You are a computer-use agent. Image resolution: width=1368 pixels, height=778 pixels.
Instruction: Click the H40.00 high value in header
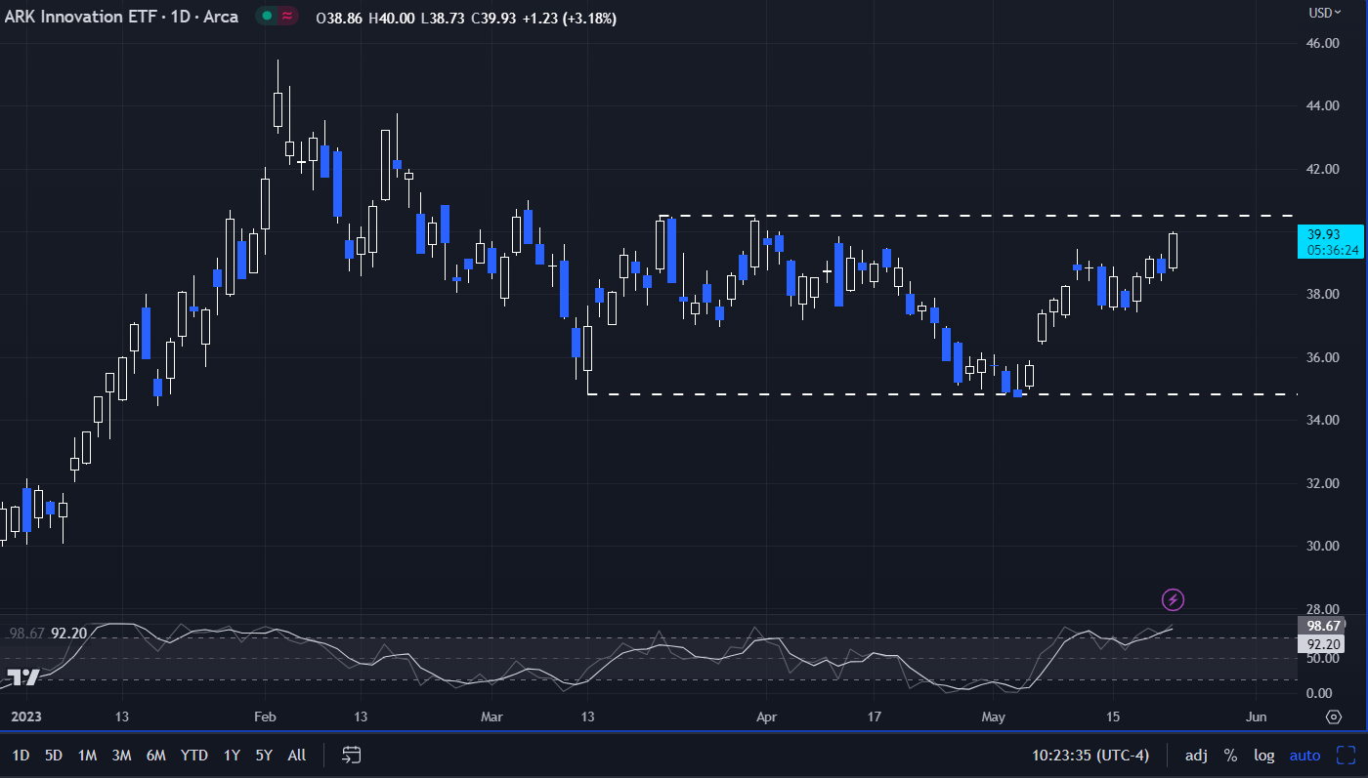point(391,19)
